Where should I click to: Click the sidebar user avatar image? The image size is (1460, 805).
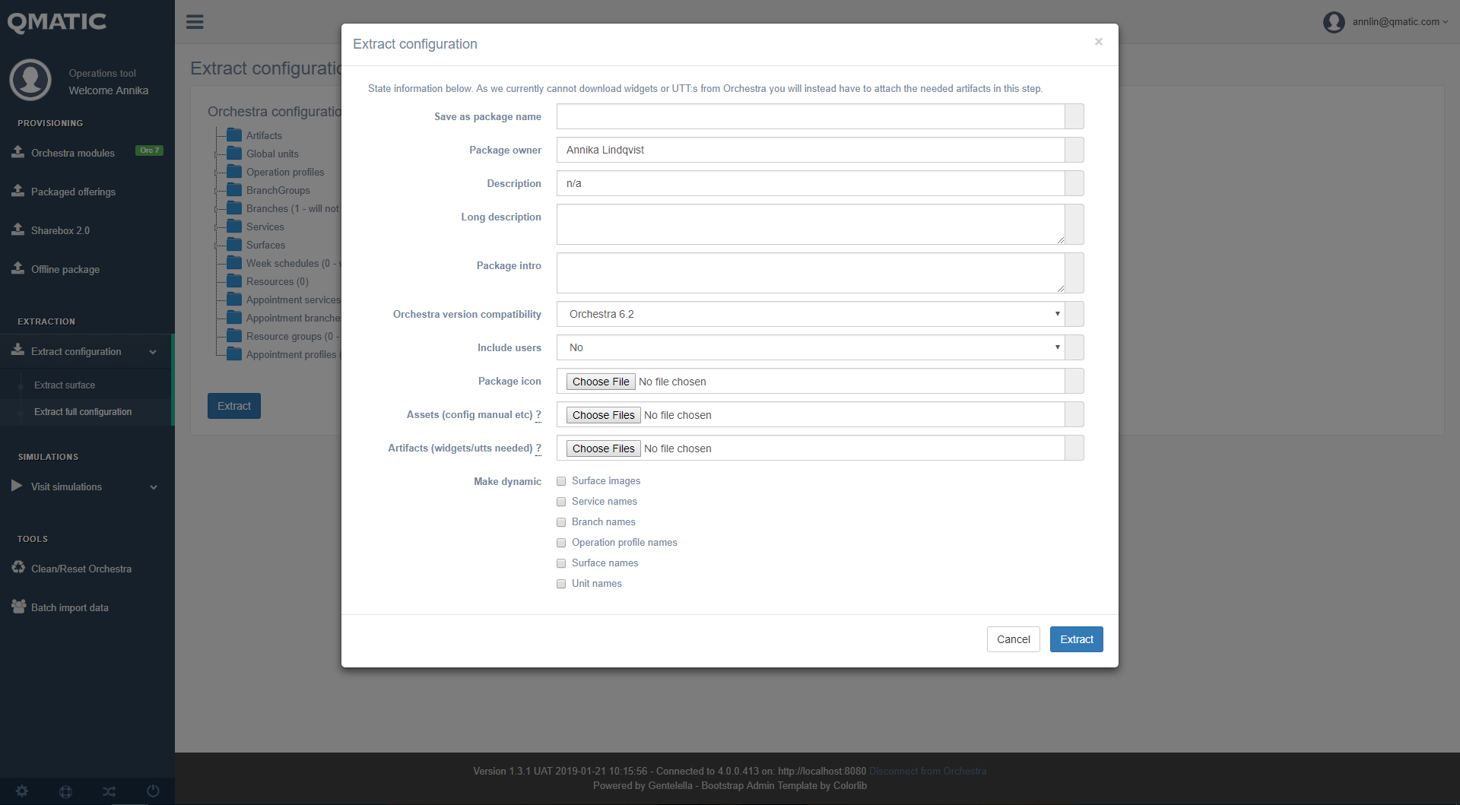click(30, 80)
